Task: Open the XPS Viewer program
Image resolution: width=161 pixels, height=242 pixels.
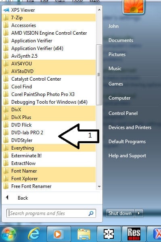Action: coord(49,10)
